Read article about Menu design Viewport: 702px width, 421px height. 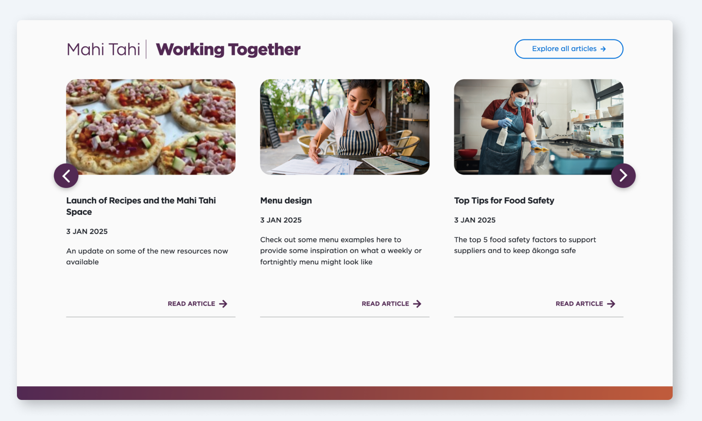click(391, 304)
